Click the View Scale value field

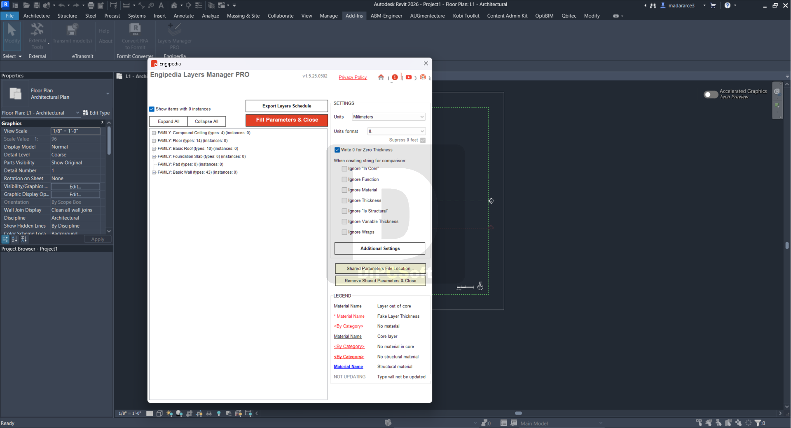[x=75, y=131]
